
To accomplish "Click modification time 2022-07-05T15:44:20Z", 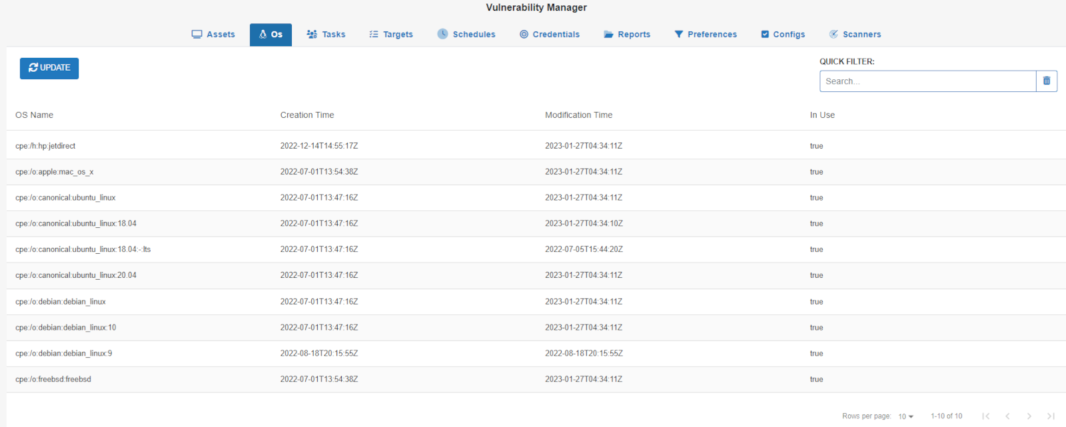I will (584, 250).
